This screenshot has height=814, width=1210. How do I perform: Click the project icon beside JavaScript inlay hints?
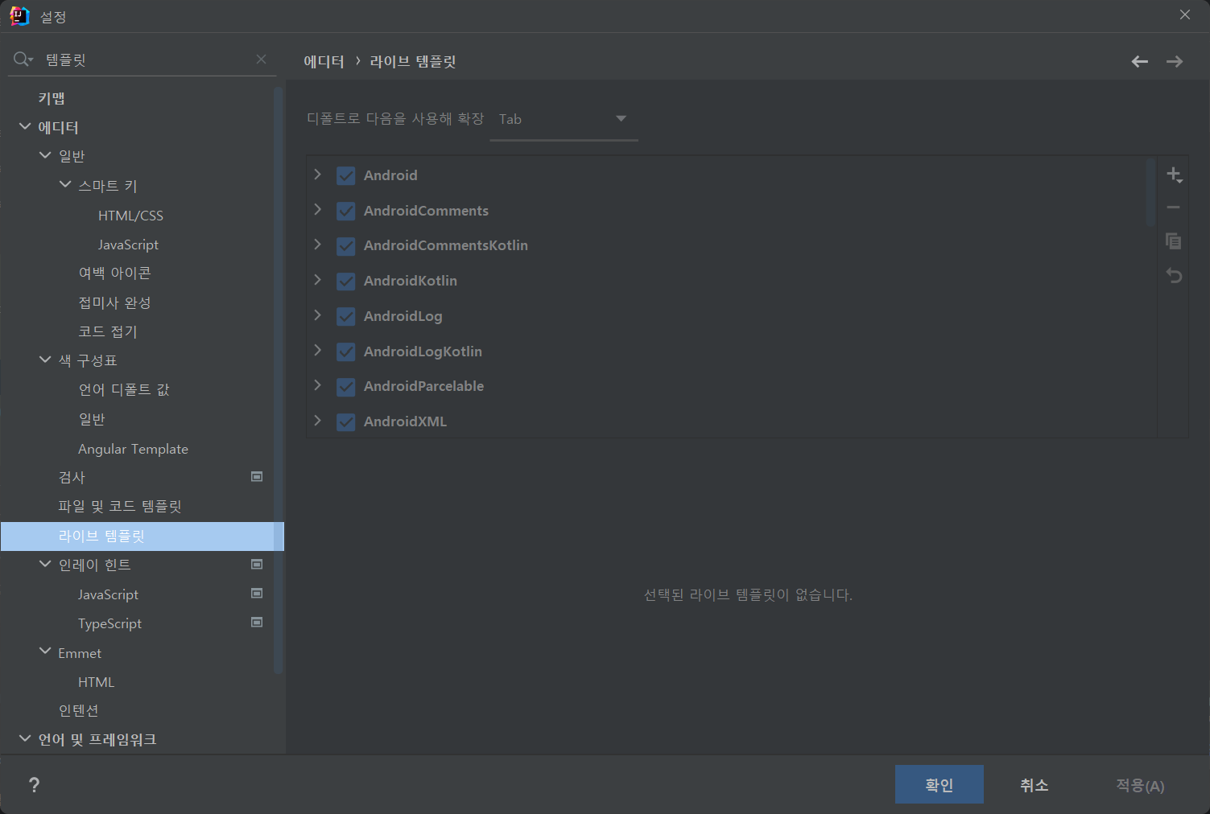click(257, 593)
